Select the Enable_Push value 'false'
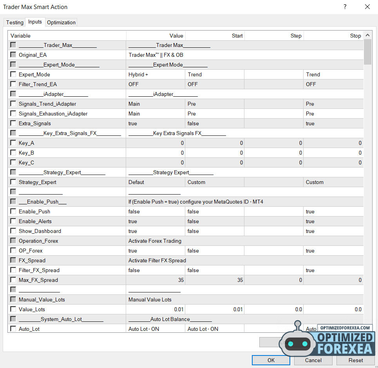The height and width of the screenshot is (368, 378). pyautogui.click(x=156, y=211)
